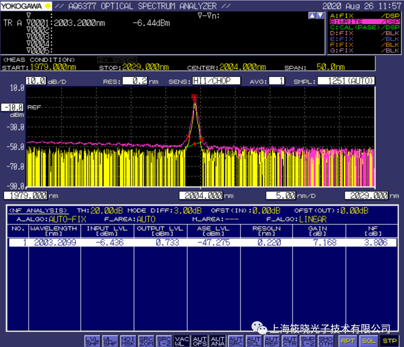The width and height of the screenshot is (404, 347).
Task: Toggle the VAC WL vacuum wavelength indicator
Action: (182, 341)
